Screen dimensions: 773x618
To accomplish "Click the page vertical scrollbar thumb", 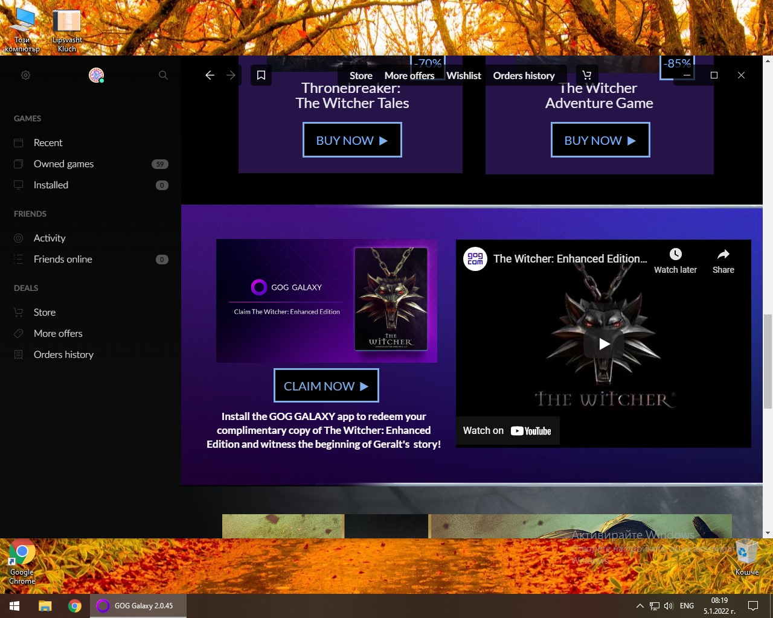I will [x=768, y=362].
